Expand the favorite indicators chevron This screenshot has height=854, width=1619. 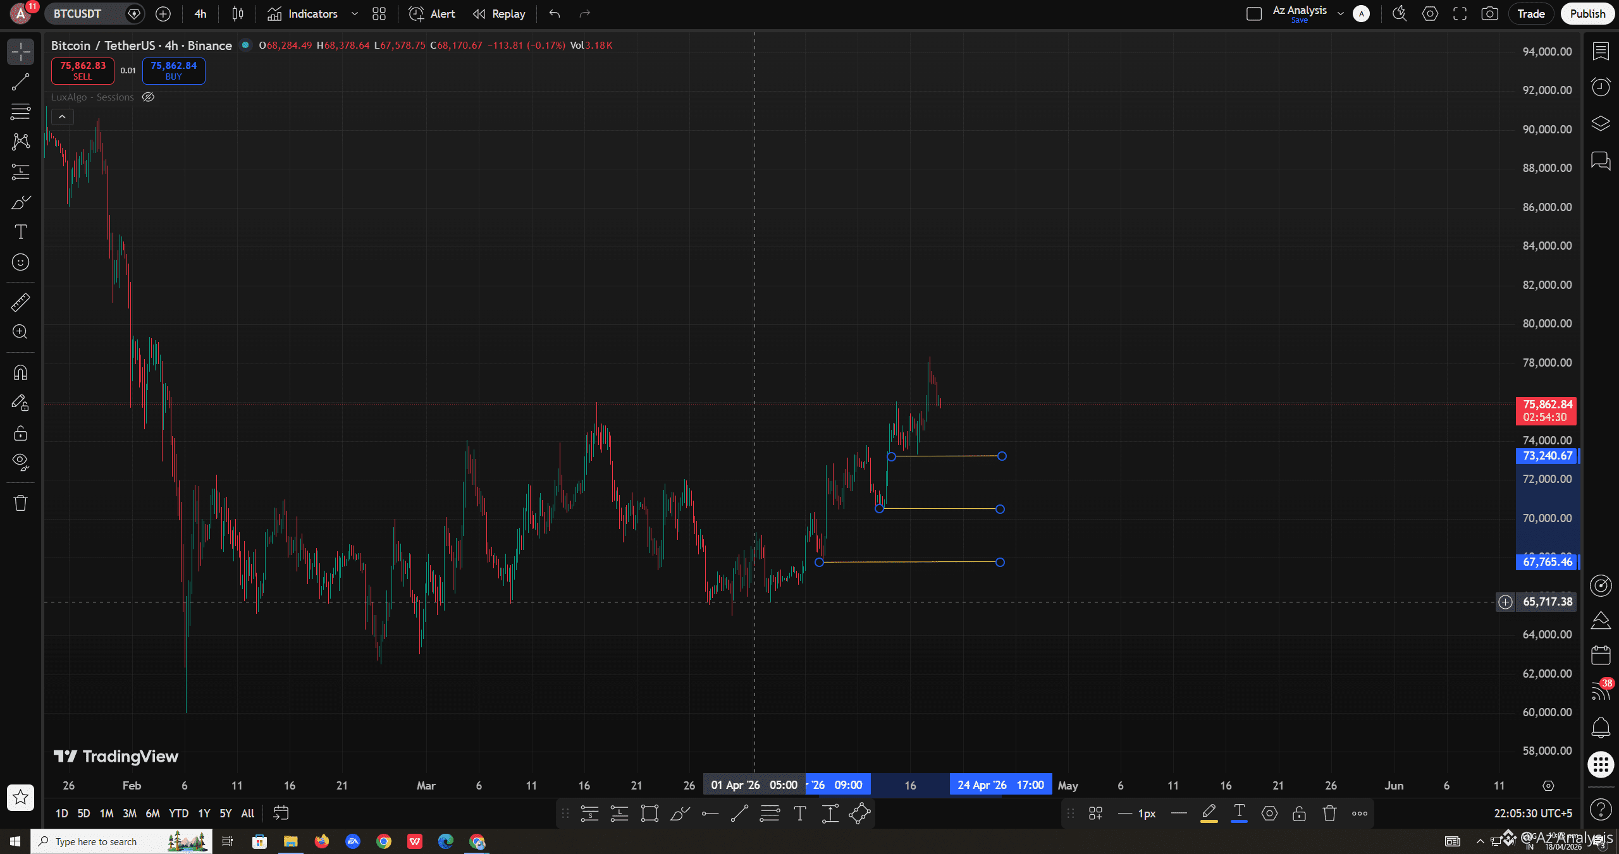tap(355, 14)
